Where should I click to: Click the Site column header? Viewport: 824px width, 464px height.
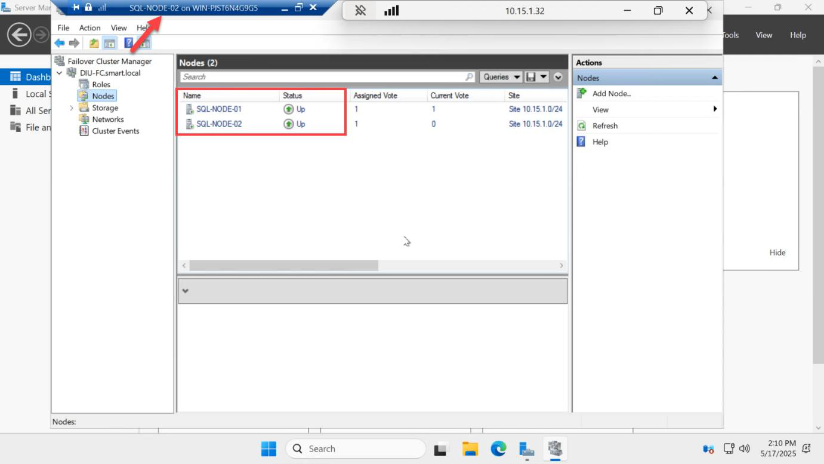(536, 96)
